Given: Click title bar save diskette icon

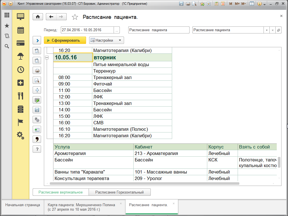Looking at the screenshot, I should [181, 4].
